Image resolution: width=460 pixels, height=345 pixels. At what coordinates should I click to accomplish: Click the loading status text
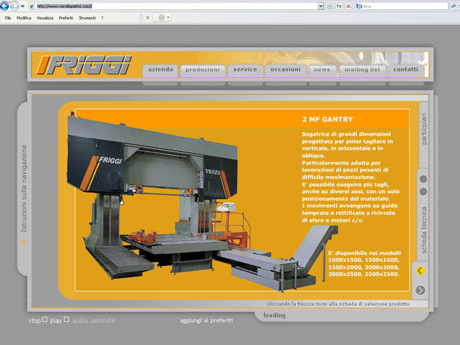pyautogui.click(x=275, y=315)
